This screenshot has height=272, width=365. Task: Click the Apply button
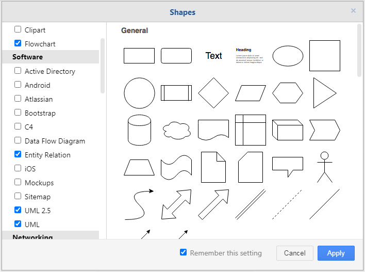(336, 253)
